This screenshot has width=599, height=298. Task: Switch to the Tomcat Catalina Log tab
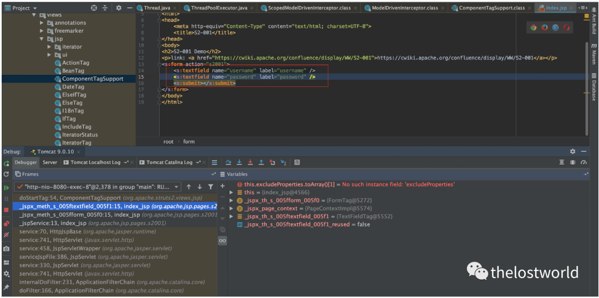[169, 162]
